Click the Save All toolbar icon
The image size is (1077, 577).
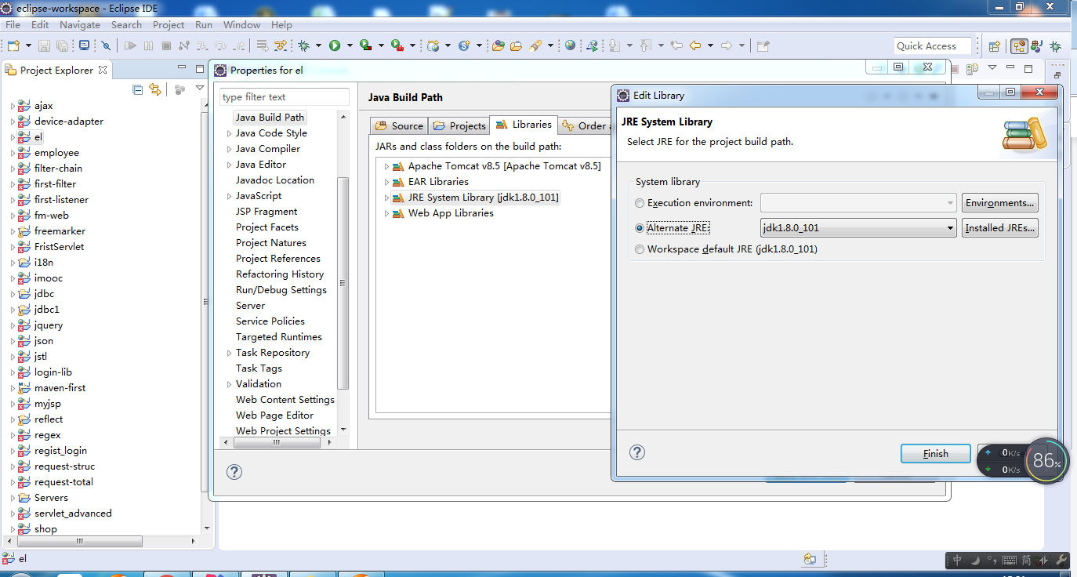coord(61,46)
